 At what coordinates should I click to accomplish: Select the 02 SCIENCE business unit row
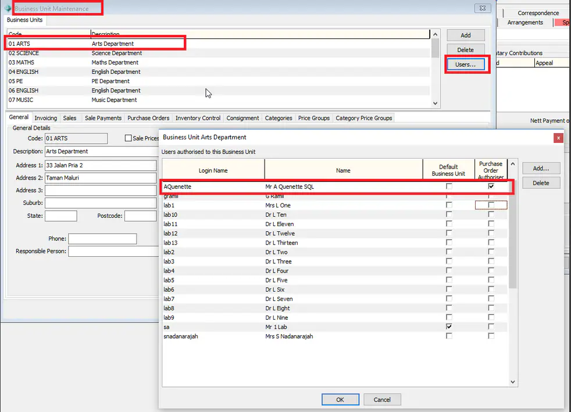(219, 53)
